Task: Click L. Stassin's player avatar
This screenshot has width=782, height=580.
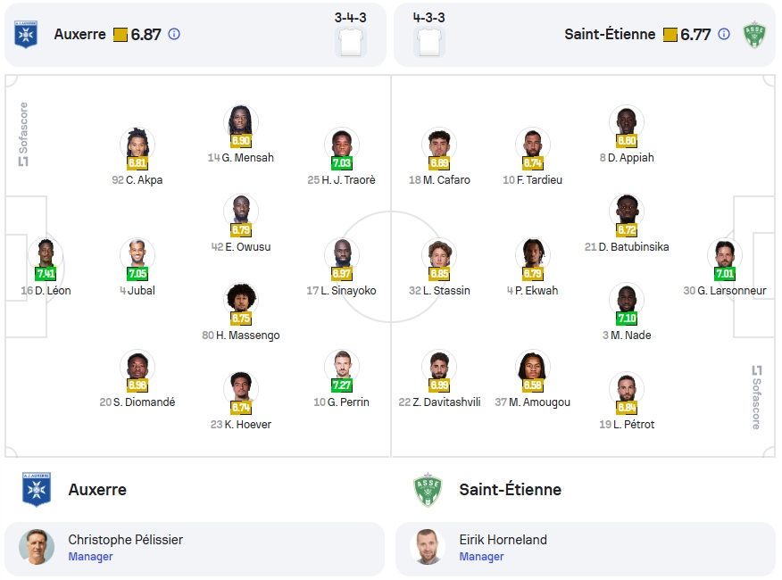Action: (439, 255)
